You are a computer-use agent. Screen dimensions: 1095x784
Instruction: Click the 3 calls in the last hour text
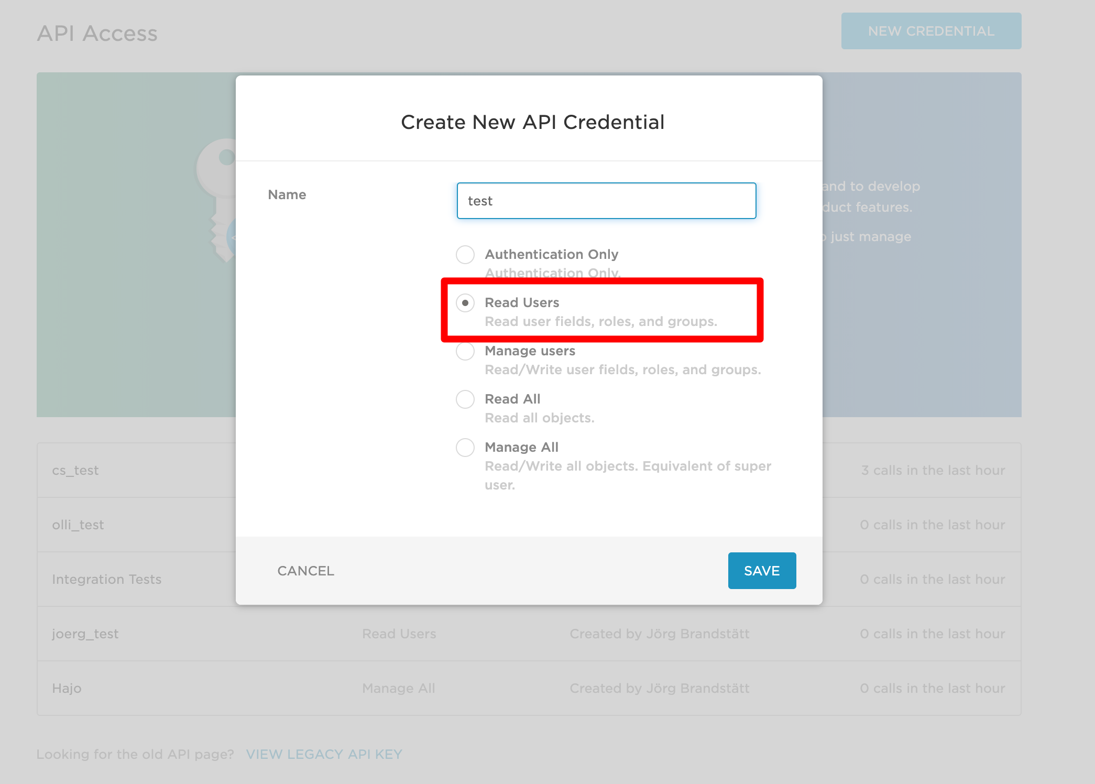933,470
